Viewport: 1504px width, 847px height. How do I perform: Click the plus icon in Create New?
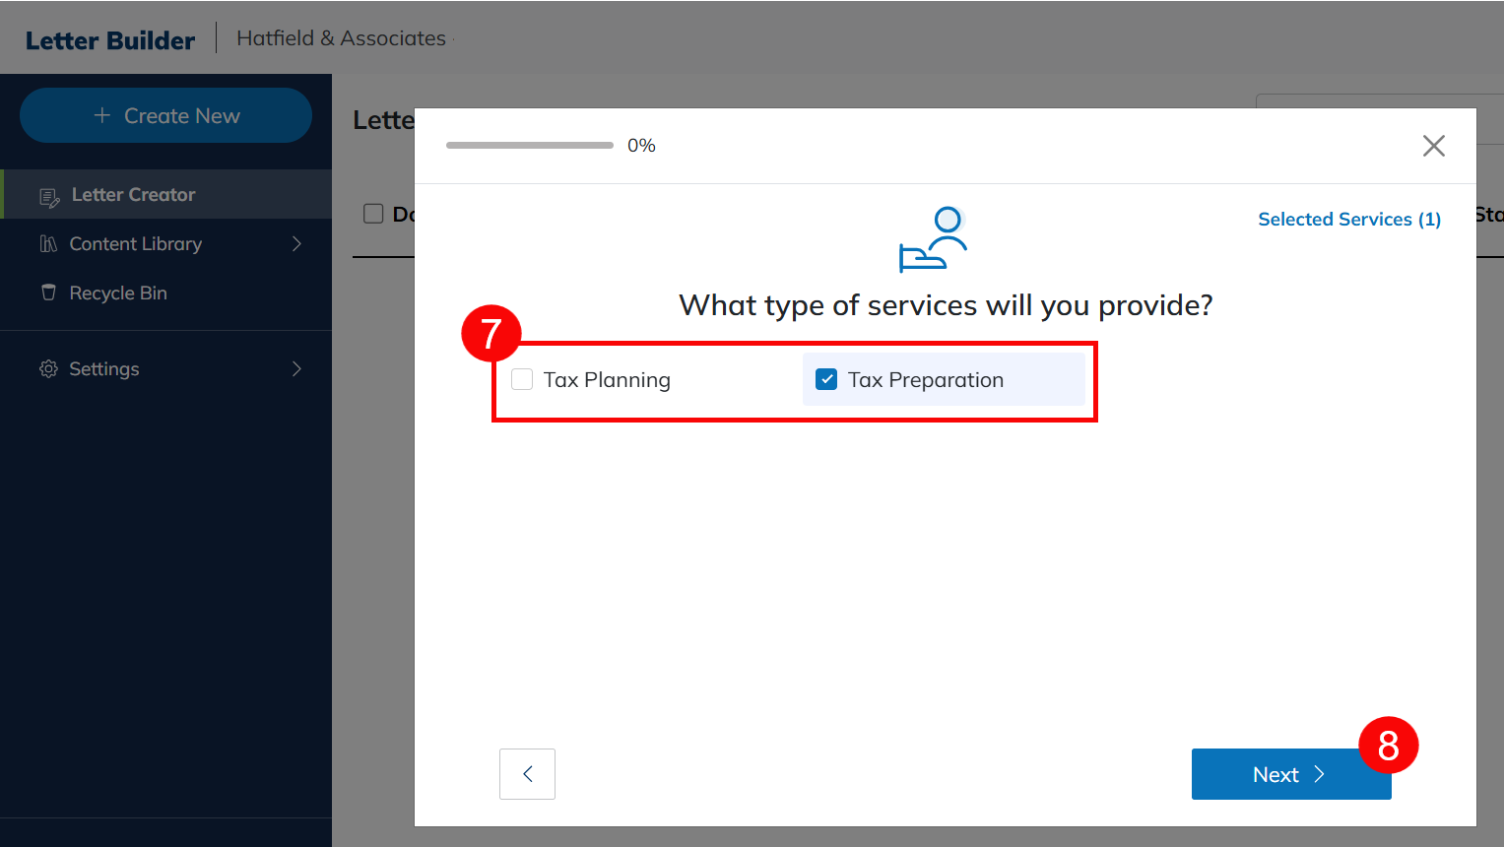pos(101,116)
